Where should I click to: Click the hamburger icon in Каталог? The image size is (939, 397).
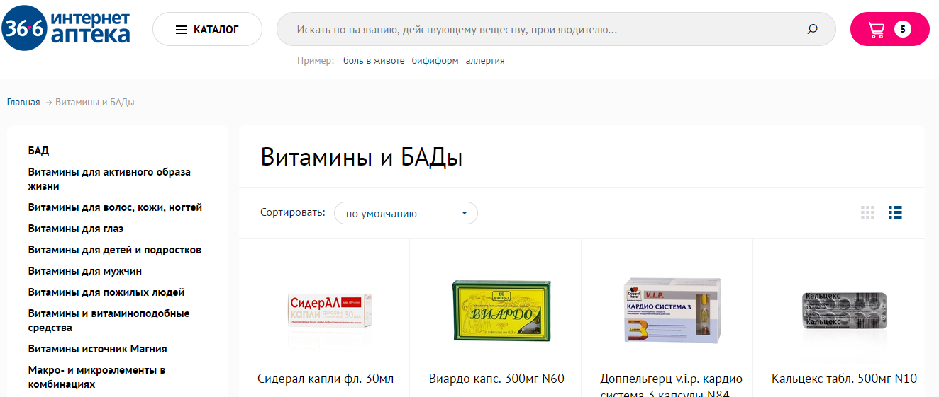(181, 30)
